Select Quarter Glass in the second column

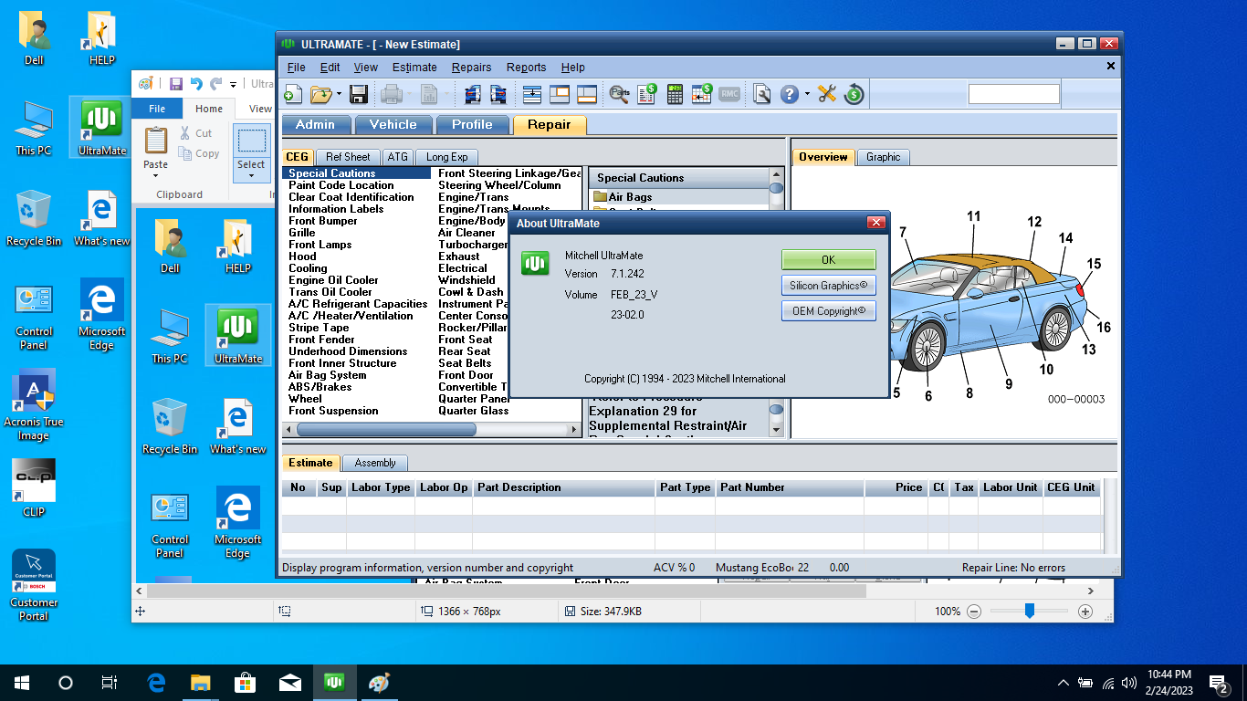point(474,411)
